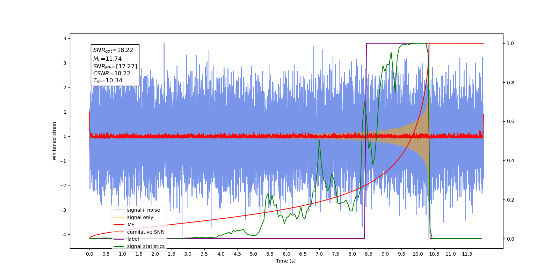Screen dimensions: 559x279
Task: Click the 'MF' legend label
Action: click(x=131, y=225)
